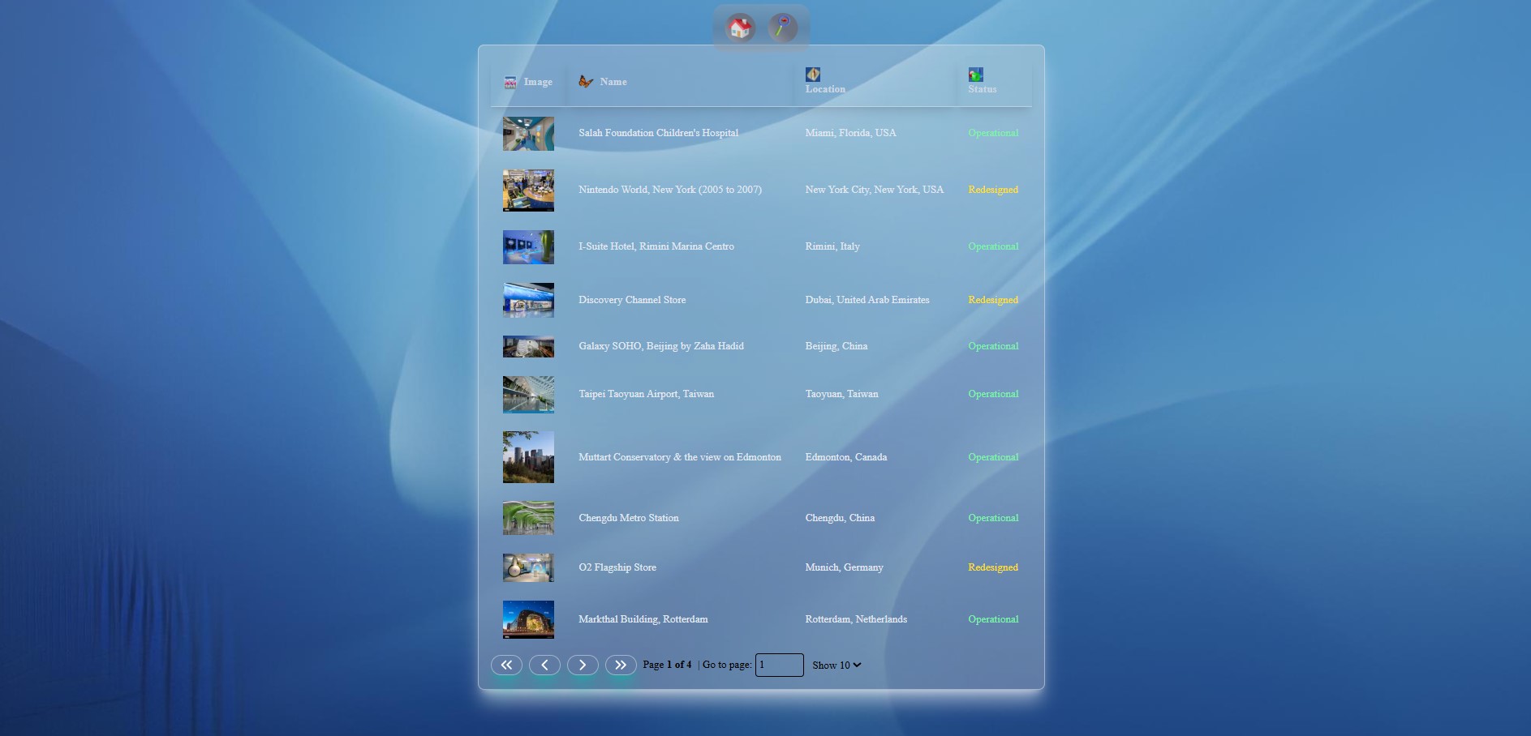Select 'Muttart Conservatory & the view on Edmonton'

tap(679, 457)
